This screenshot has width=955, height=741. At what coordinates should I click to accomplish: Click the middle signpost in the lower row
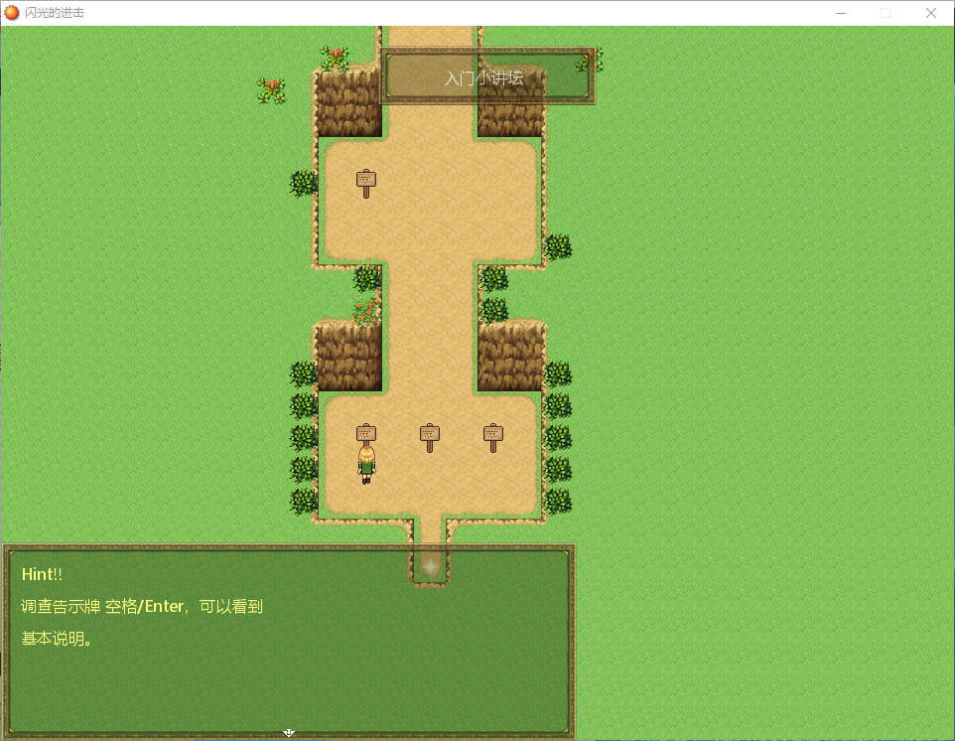click(x=430, y=435)
